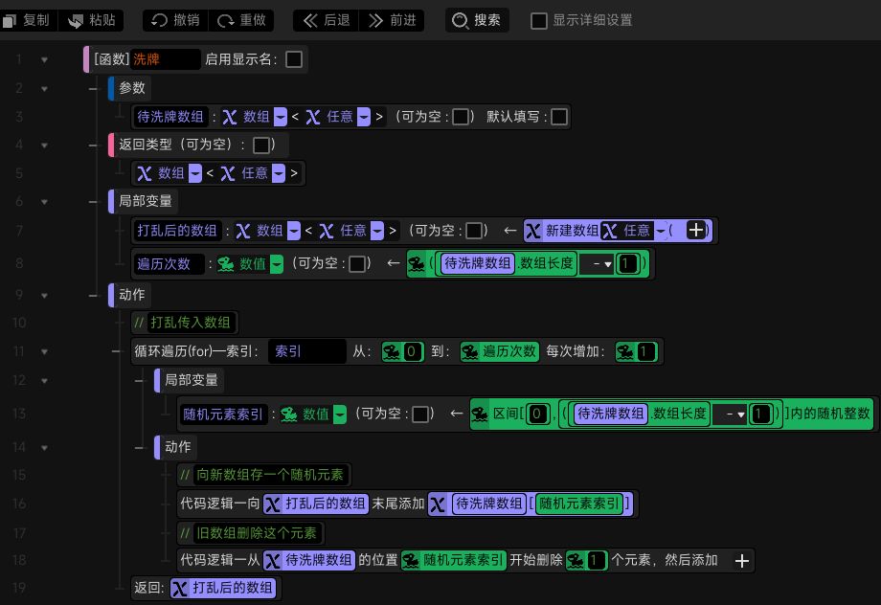Click the 待洗牌数组 parameter name field
Image resolution: width=881 pixels, height=605 pixels.
[170, 117]
